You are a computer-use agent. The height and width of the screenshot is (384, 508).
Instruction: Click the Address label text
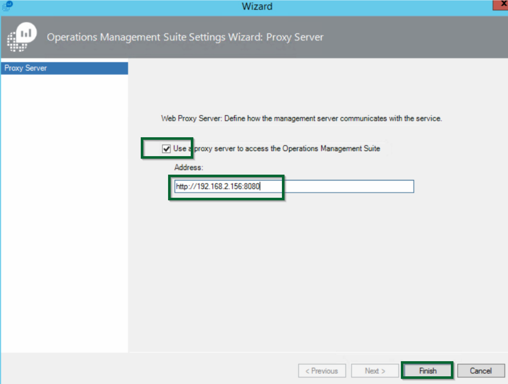coord(188,167)
